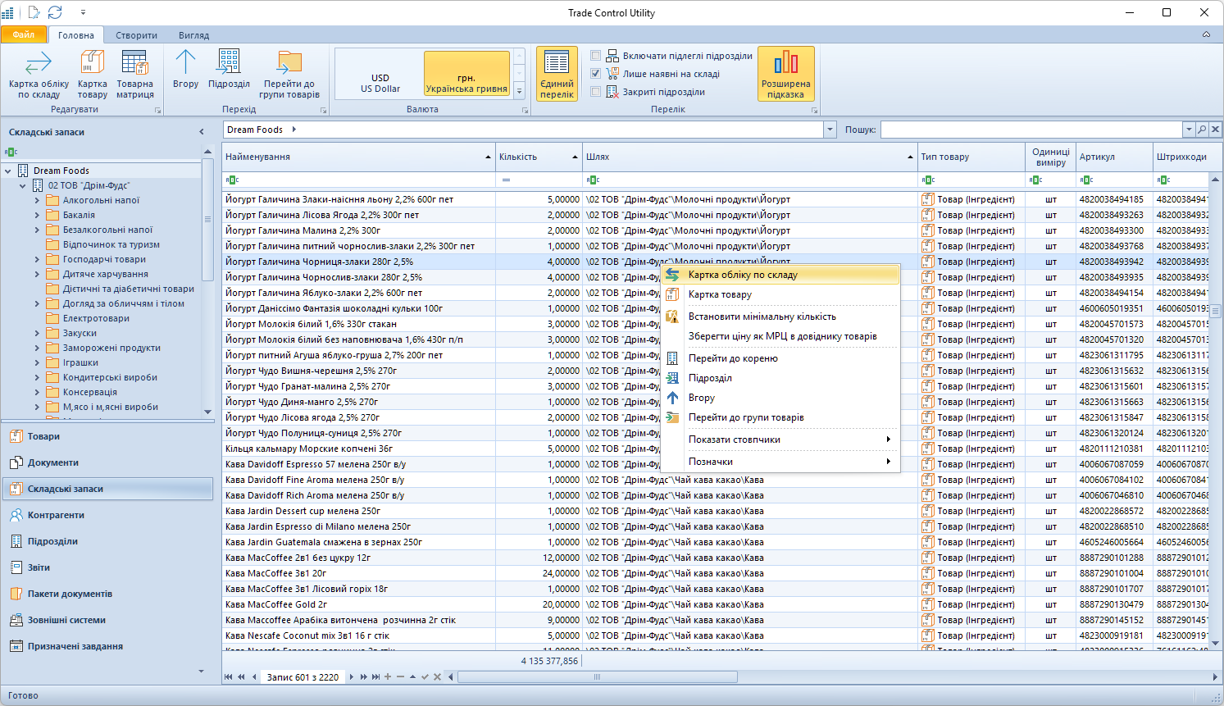Viewport: 1224px width, 706px height.
Task: Switch to the Створити ribbon tab
Action: (136, 35)
